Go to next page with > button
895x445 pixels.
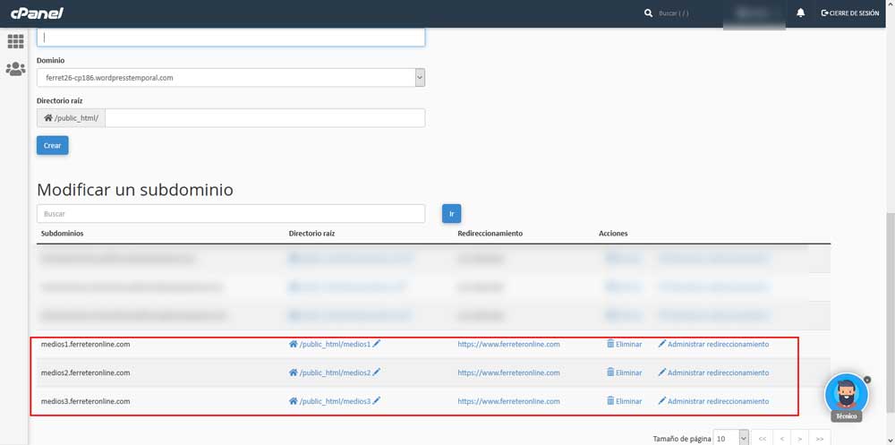coord(800,438)
